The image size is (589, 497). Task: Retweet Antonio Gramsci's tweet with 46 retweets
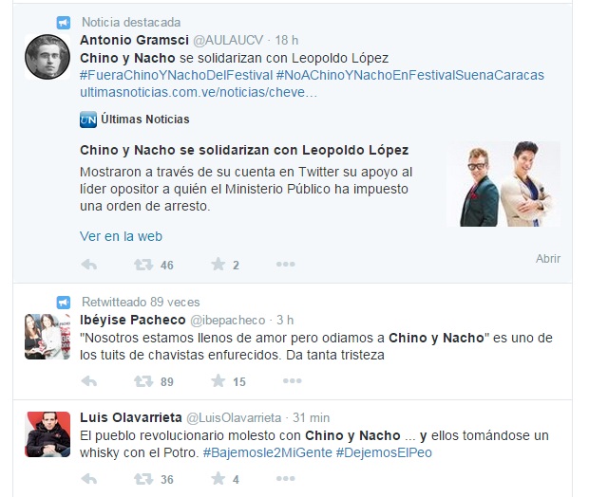pyautogui.click(x=143, y=265)
